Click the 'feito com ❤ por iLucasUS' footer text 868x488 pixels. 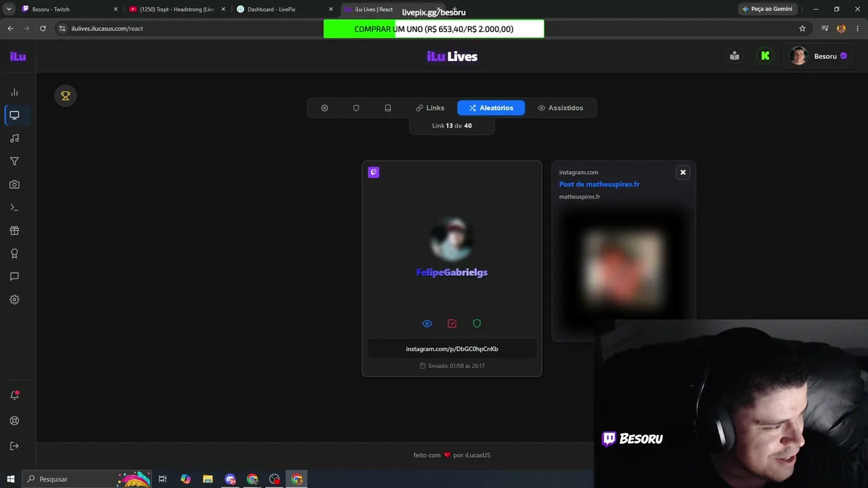pos(452,455)
